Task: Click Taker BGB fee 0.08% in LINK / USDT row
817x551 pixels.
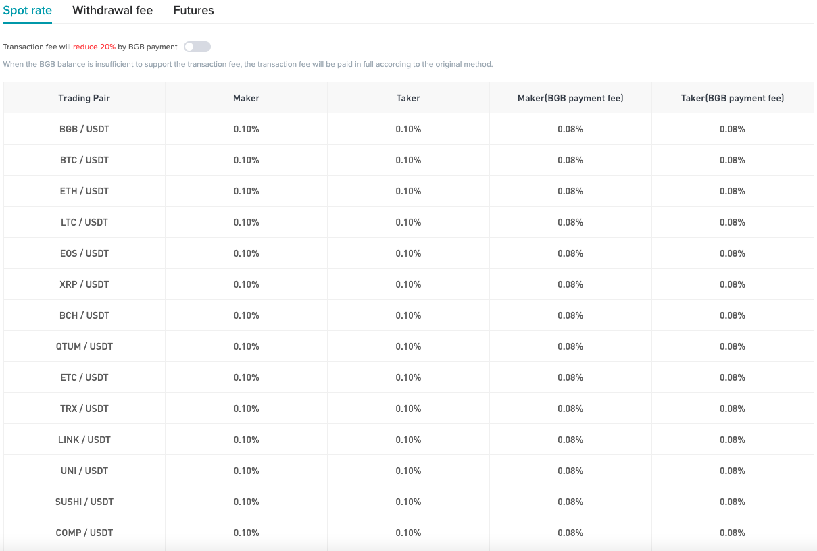Action: pos(733,440)
